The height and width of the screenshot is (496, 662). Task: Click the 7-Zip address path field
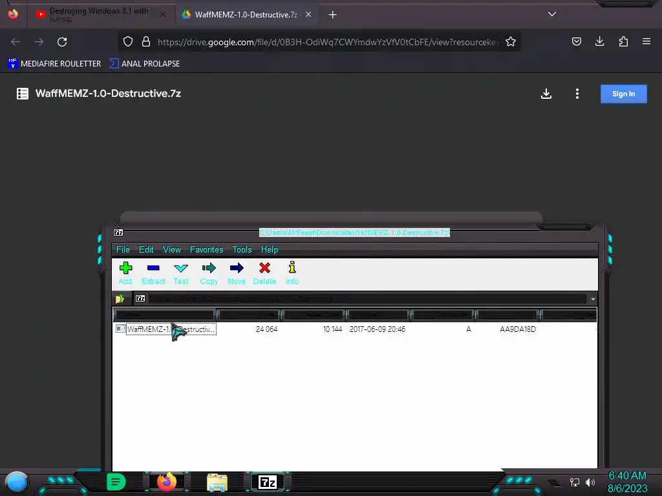click(x=360, y=298)
